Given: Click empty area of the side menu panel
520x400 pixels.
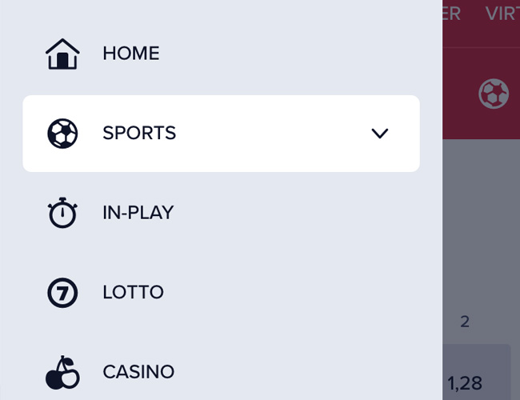Looking at the screenshot, I should point(298,252).
